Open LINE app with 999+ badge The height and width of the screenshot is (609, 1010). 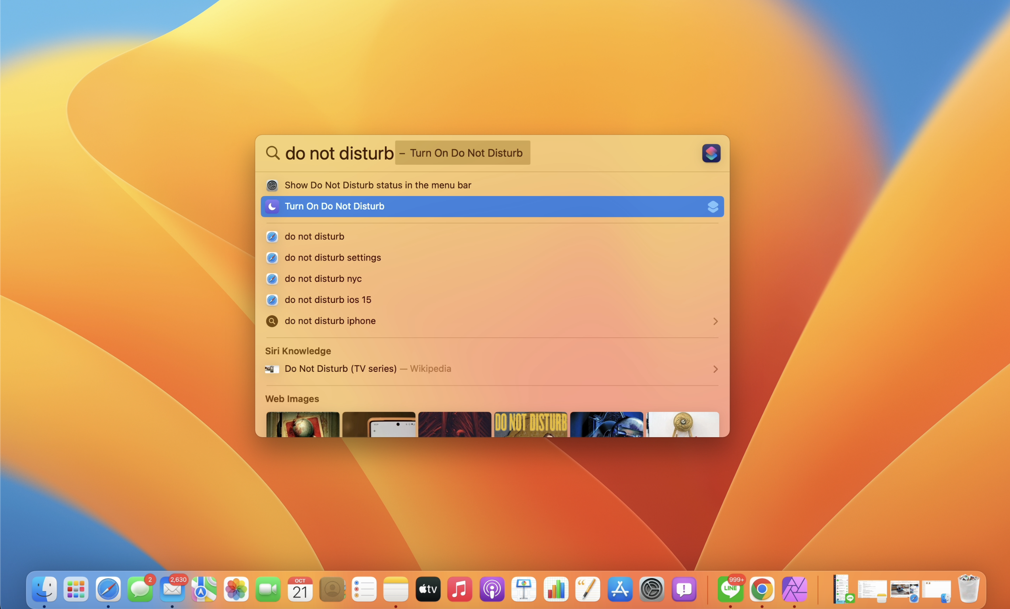730,589
